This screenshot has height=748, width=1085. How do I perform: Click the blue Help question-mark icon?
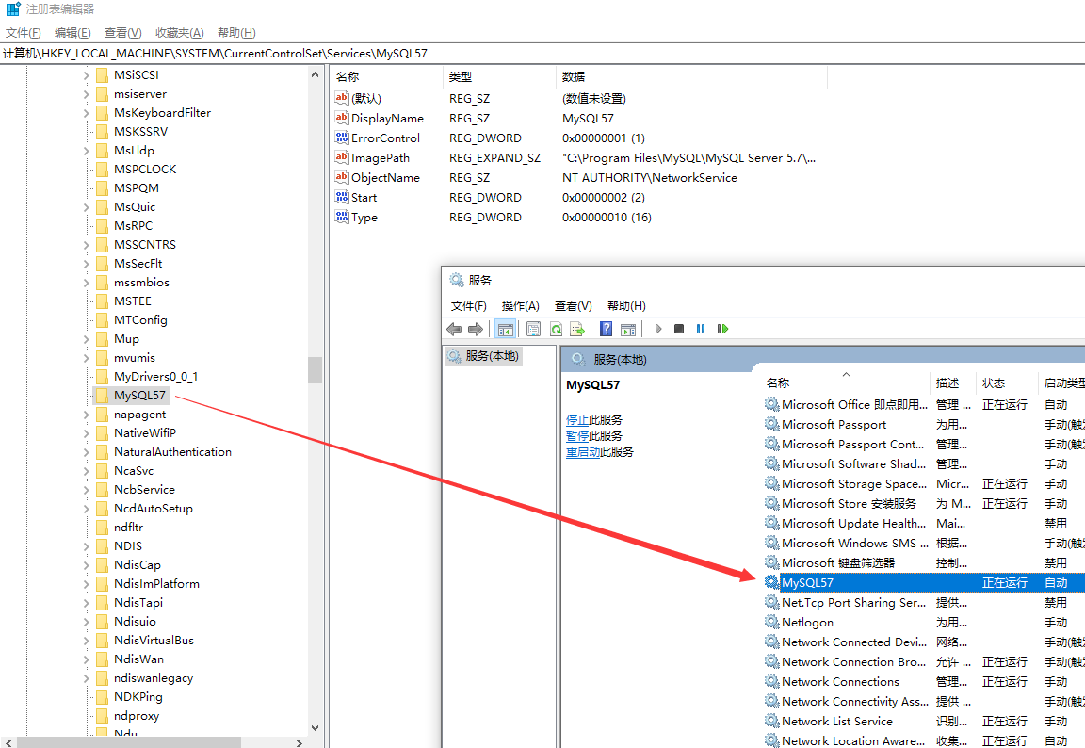pos(606,329)
